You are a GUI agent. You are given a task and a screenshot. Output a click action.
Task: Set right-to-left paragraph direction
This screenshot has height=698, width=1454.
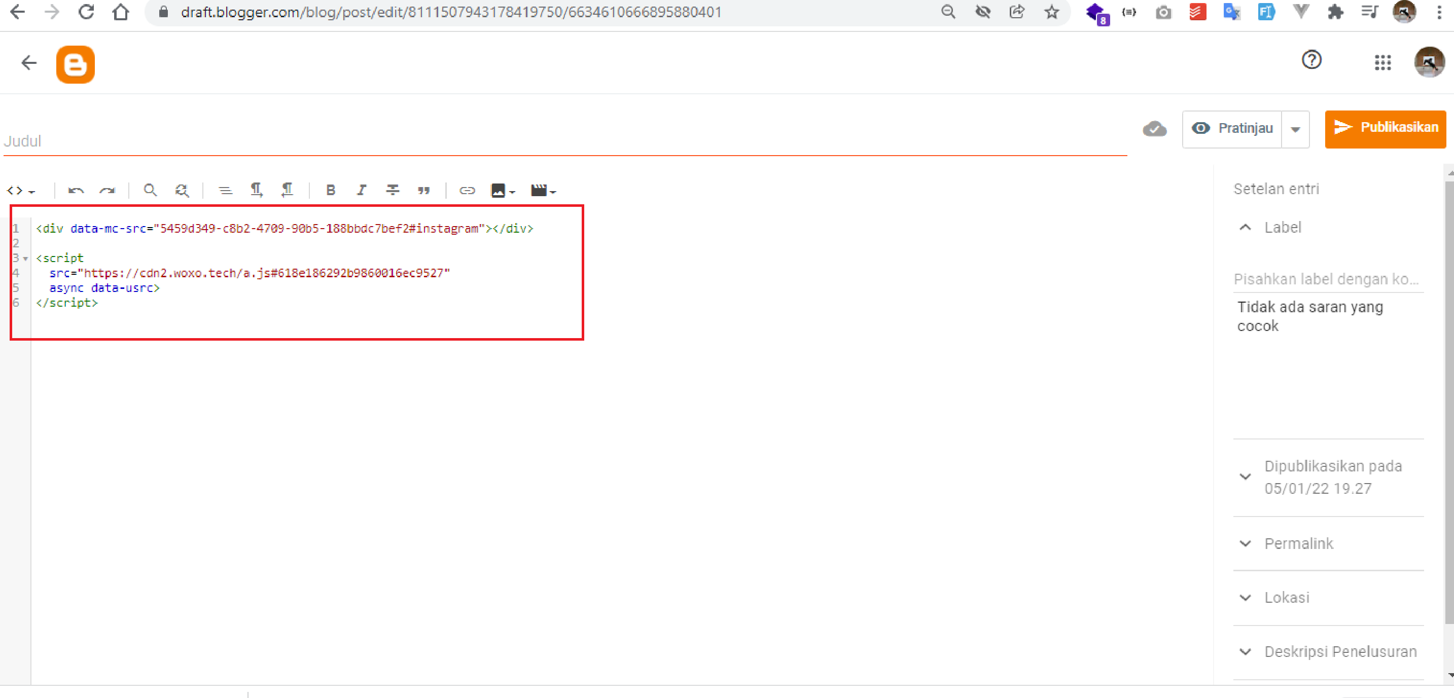tap(287, 190)
